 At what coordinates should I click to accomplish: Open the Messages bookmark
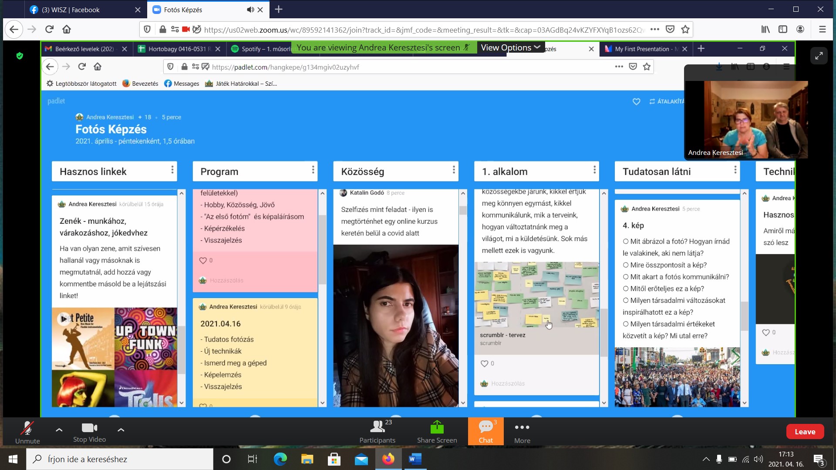coord(182,84)
